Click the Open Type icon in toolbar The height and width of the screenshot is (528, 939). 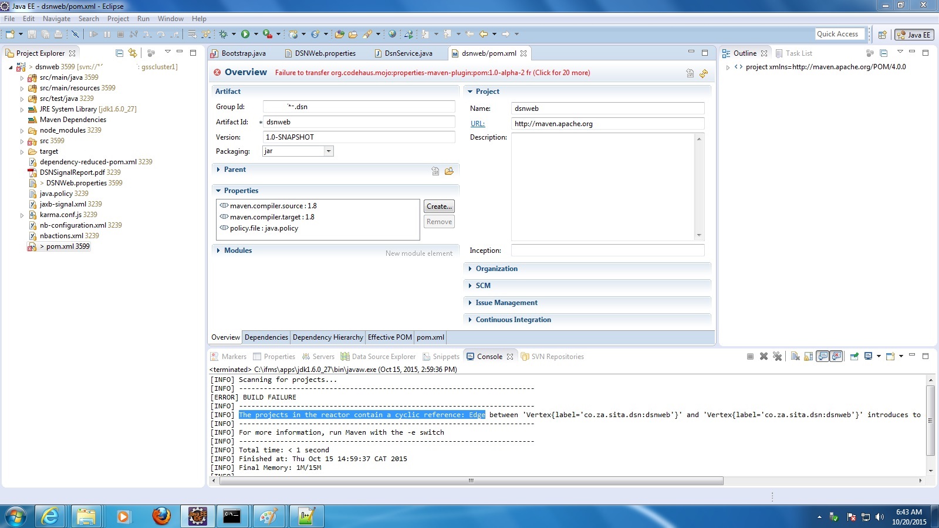(x=339, y=34)
